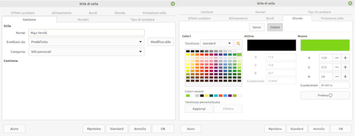Screen dimensions: 355x136
Task: Click Annulla in the left dialog
Action: pyautogui.click(x=140, y=129)
